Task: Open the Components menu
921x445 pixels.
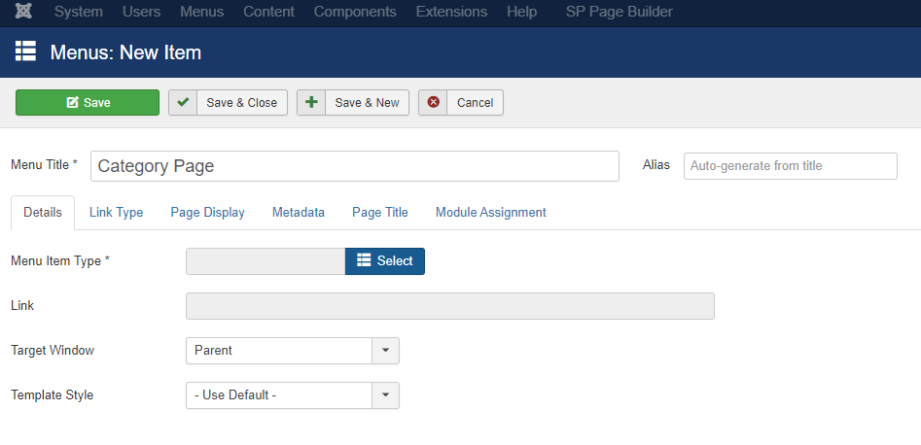Action: [355, 12]
